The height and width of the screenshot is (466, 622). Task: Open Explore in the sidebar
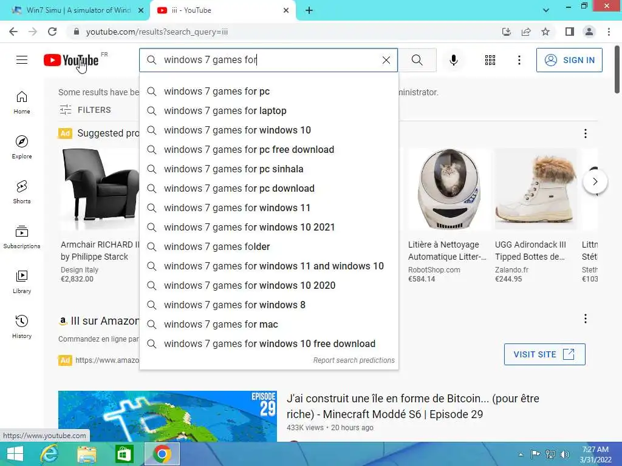tap(22, 147)
